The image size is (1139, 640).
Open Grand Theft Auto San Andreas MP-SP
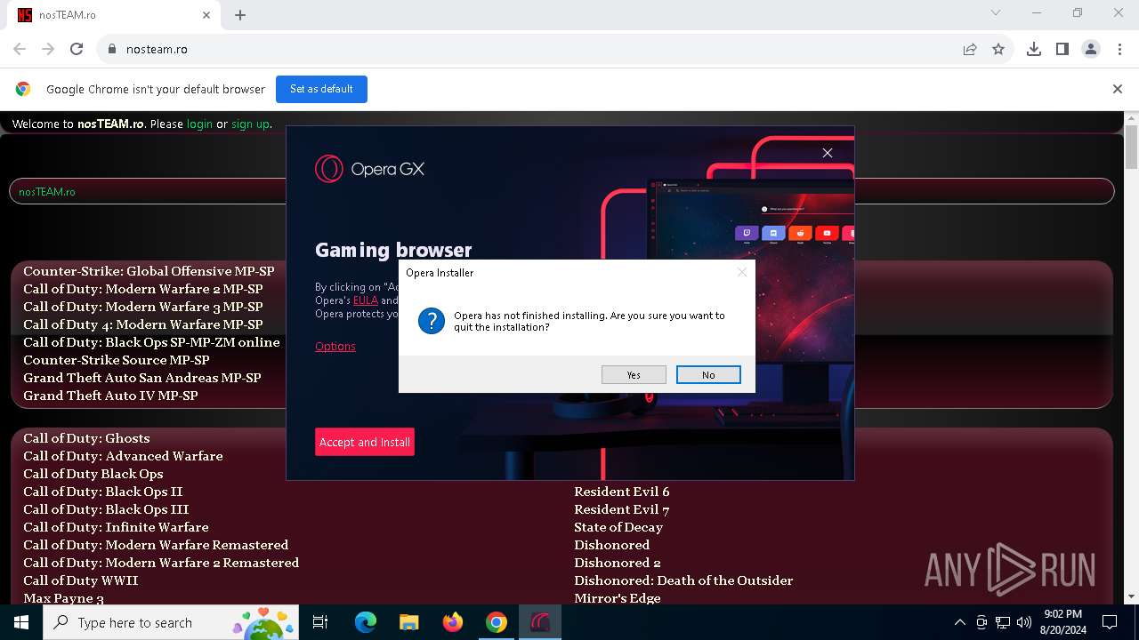click(142, 378)
